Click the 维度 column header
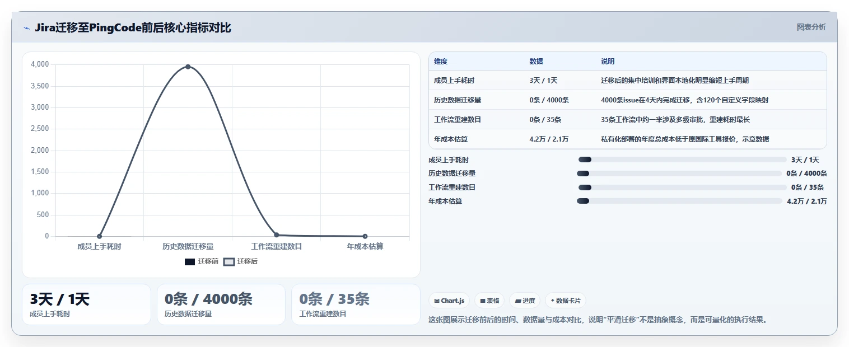The width and height of the screenshot is (849, 347). [441, 62]
